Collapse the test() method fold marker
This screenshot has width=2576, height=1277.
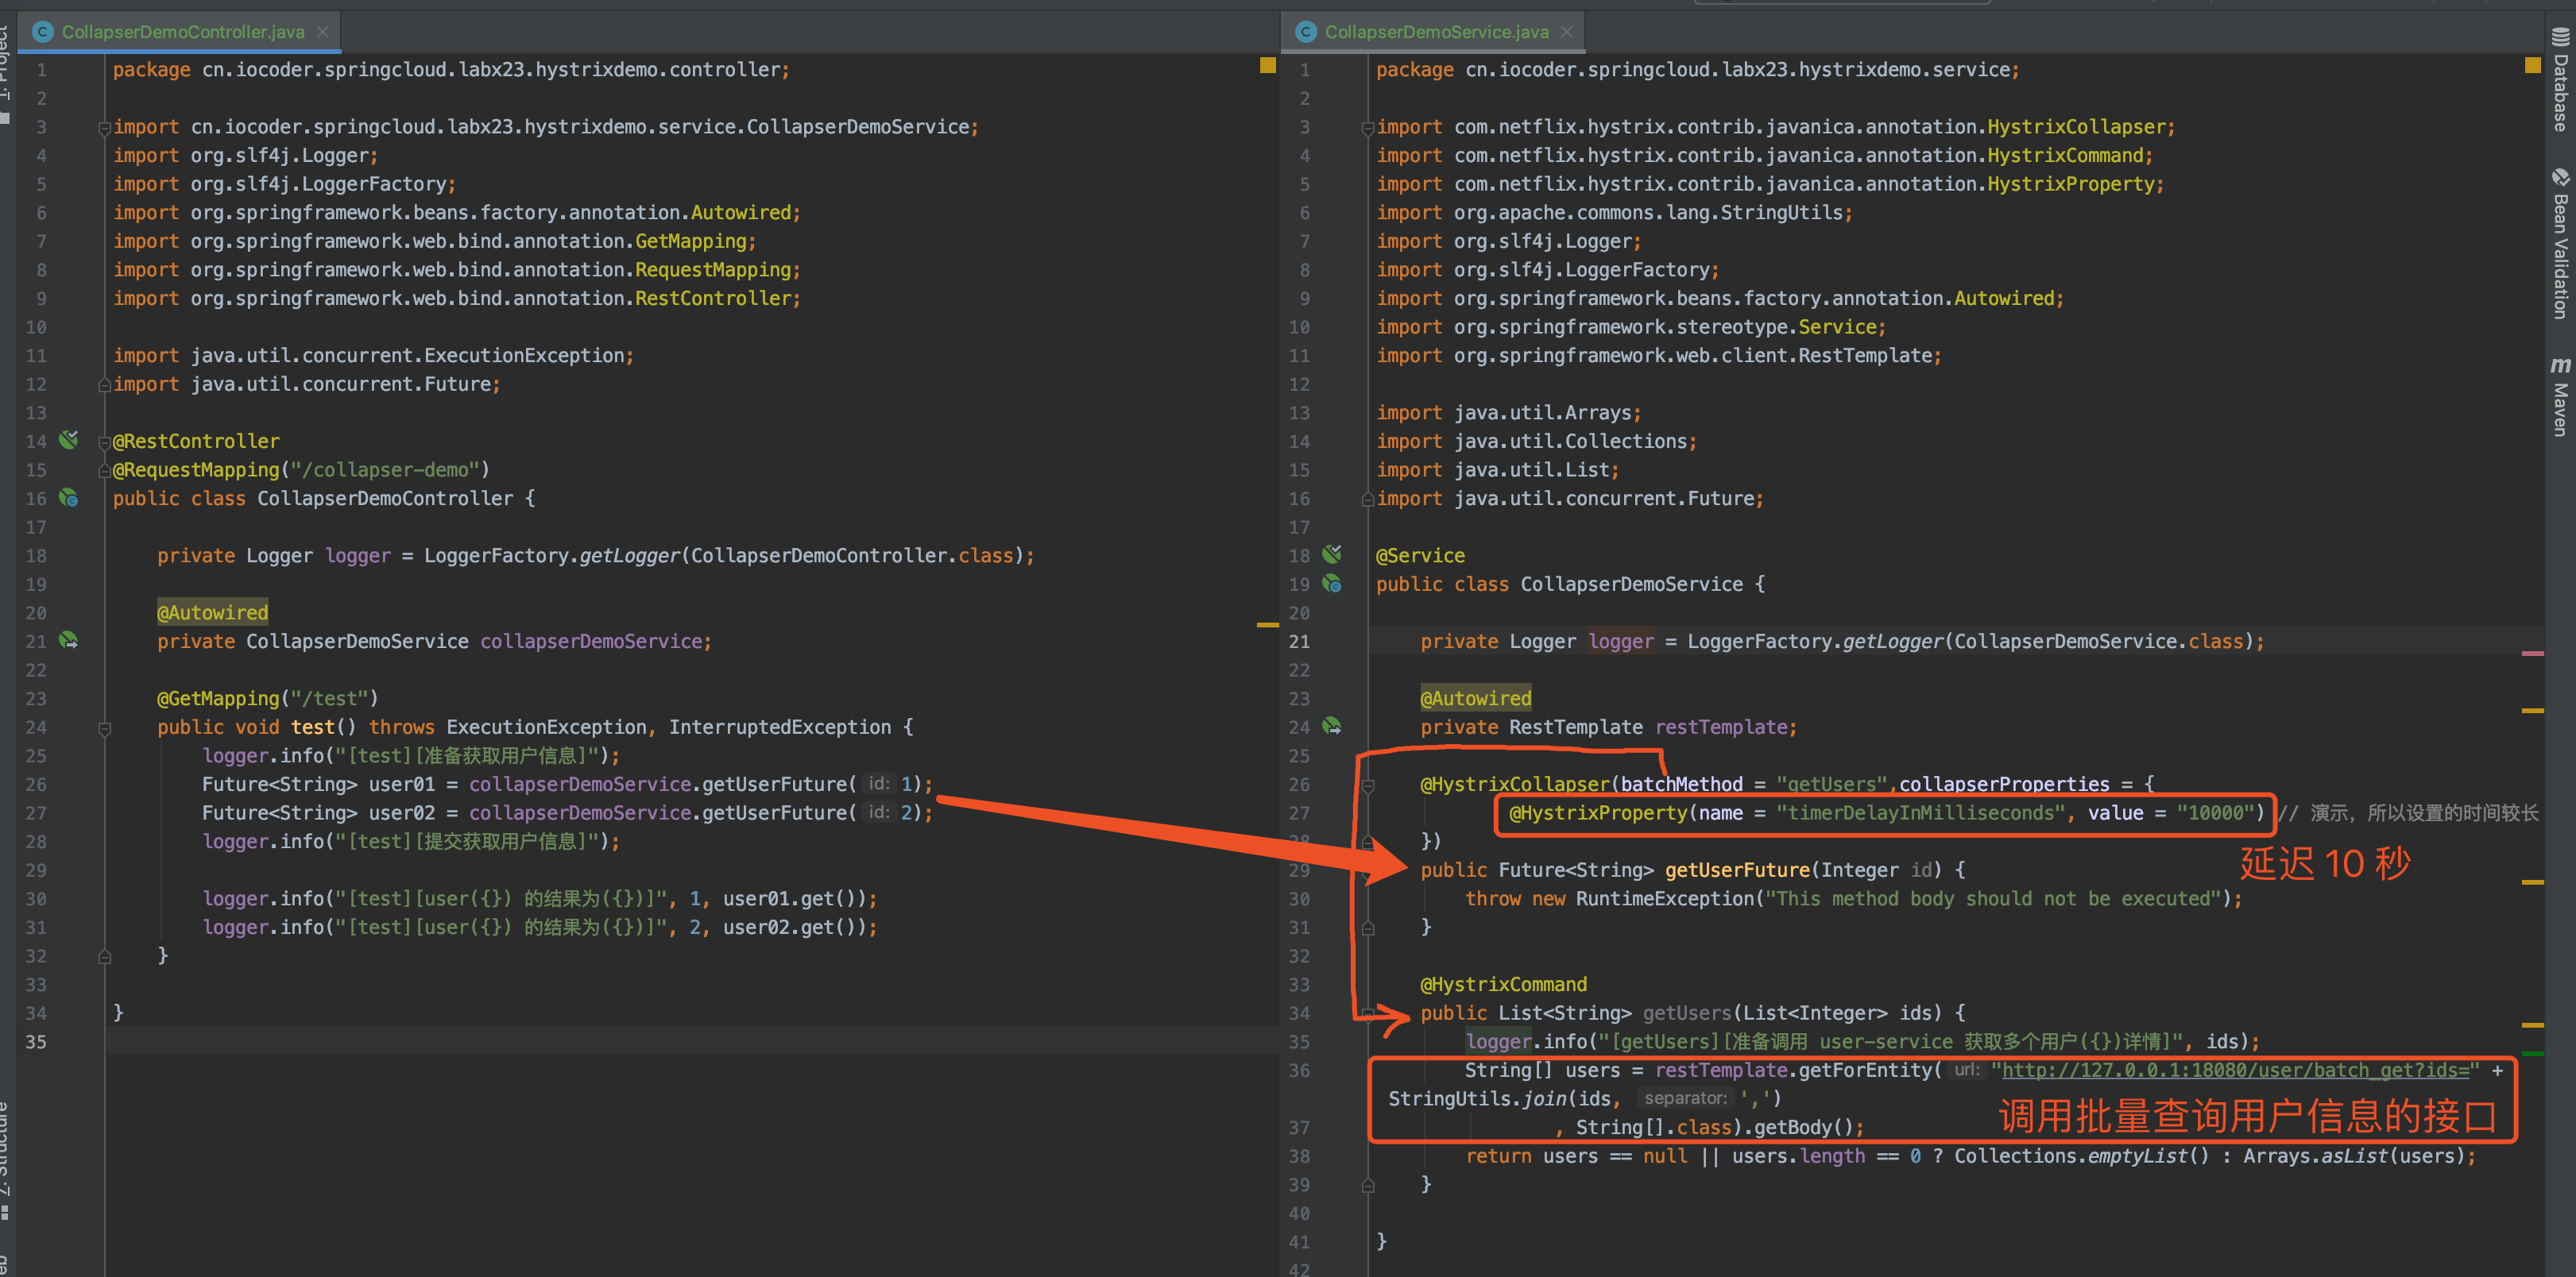pyautogui.click(x=104, y=728)
